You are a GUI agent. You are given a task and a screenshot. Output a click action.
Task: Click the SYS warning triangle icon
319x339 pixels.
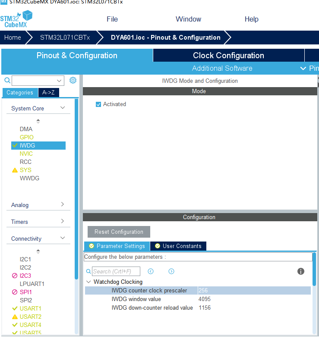[x=15, y=170]
